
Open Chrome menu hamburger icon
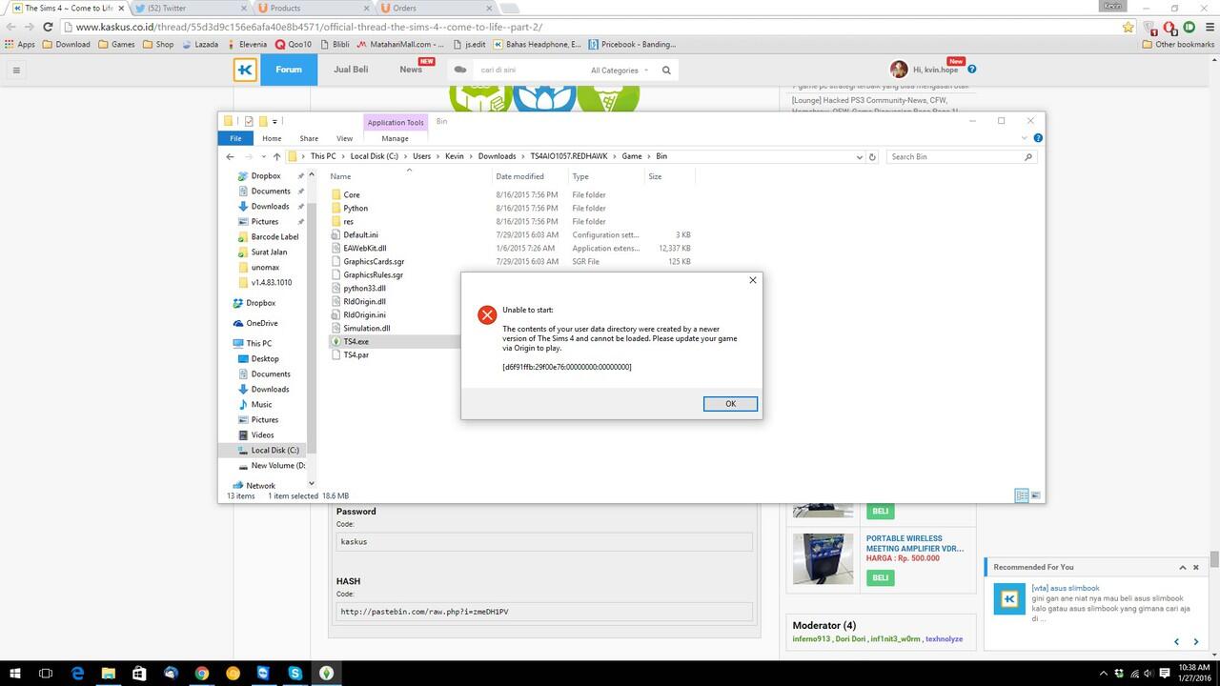click(x=1209, y=27)
